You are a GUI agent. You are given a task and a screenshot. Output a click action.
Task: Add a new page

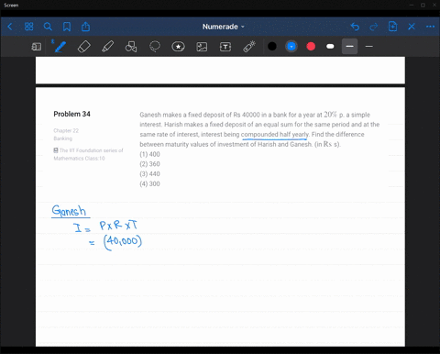[392, 27]
